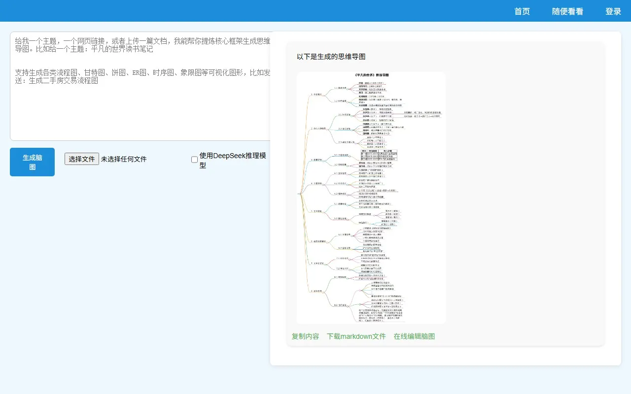This screenshot has width=631, height=394.
Task: Open 在线编辑脑图 to edit the mind map
Action: (414, 336)
